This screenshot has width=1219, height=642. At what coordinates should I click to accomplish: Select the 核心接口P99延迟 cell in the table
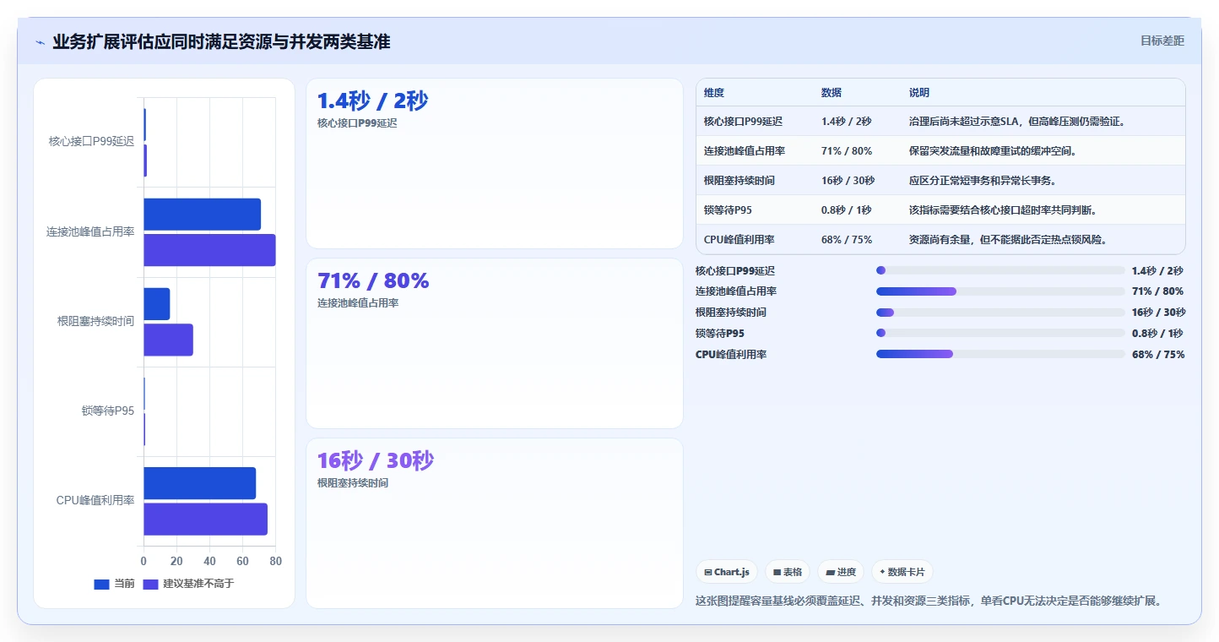coord(743,122)
